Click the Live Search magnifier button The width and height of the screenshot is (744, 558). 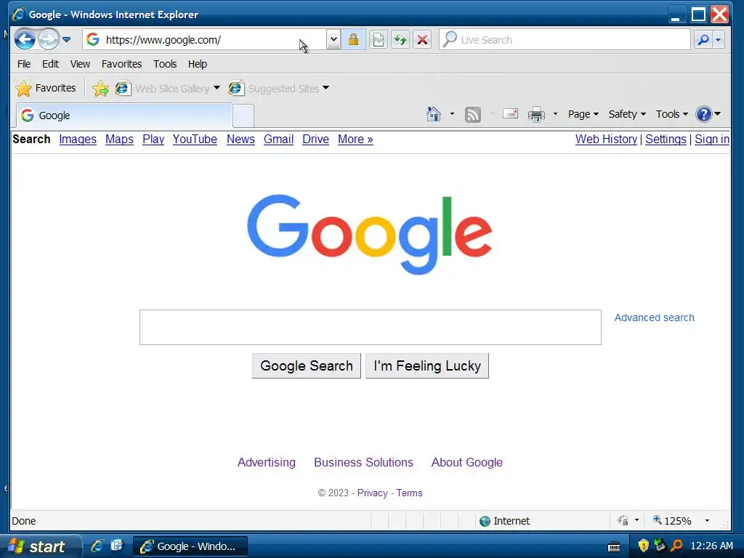pyautogui.click(x=703, y=40)
